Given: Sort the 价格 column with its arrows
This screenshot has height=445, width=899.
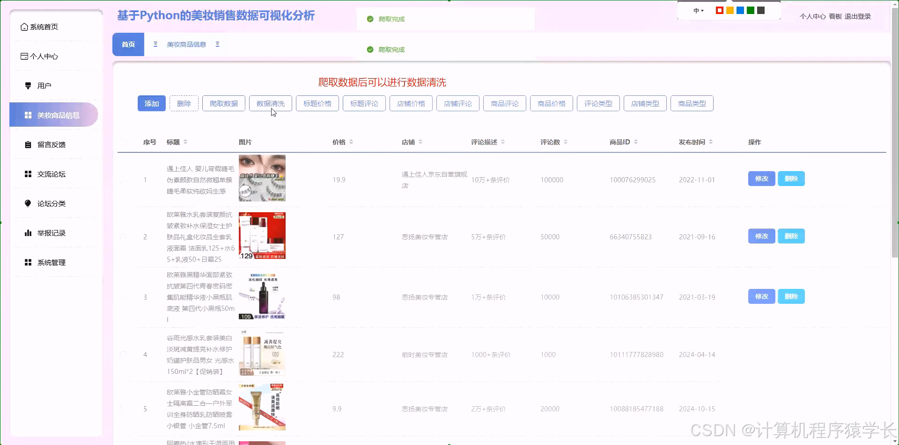Looking at the screenshot, I should (x=351, y=142).
